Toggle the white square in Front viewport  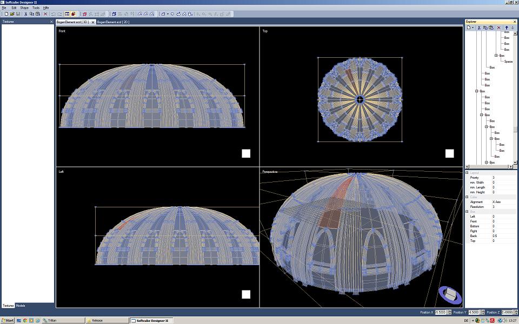point(246,153)
